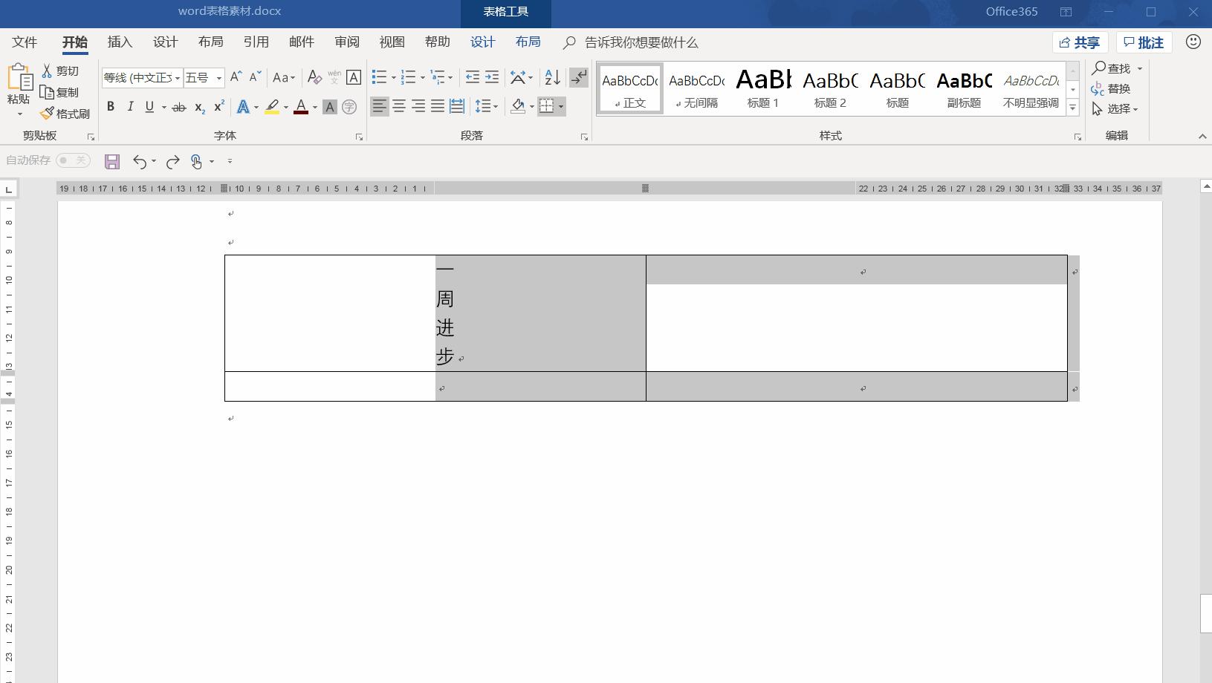Apply strikethrough formatting

coord(178,107)
